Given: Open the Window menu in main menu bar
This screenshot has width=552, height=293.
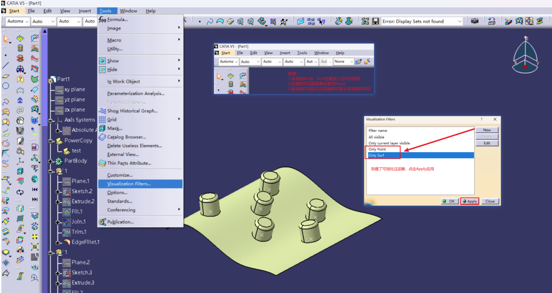Looking at the screenshot, I should [x=128, y=11].
